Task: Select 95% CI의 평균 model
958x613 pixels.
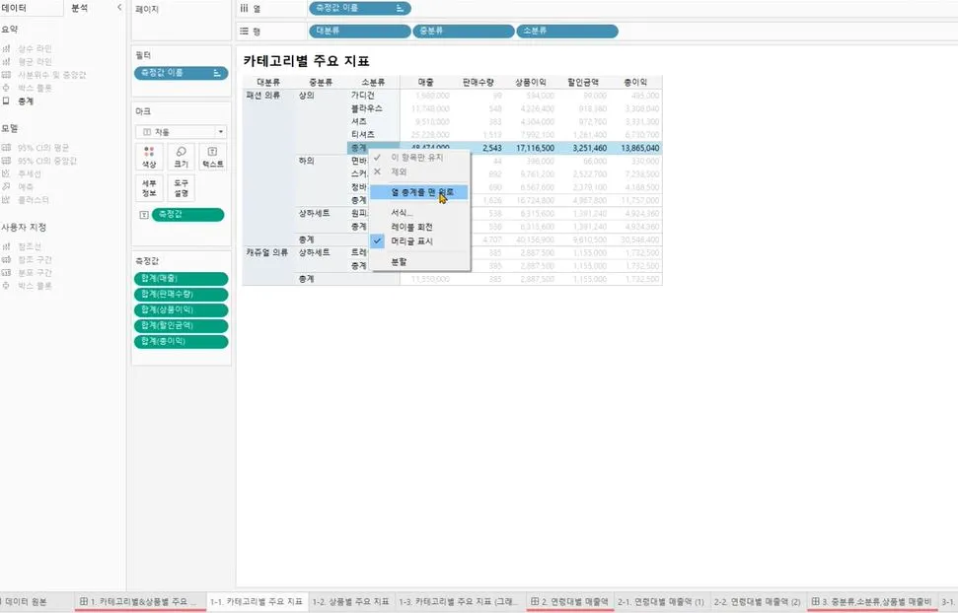Action: (43, 148)
